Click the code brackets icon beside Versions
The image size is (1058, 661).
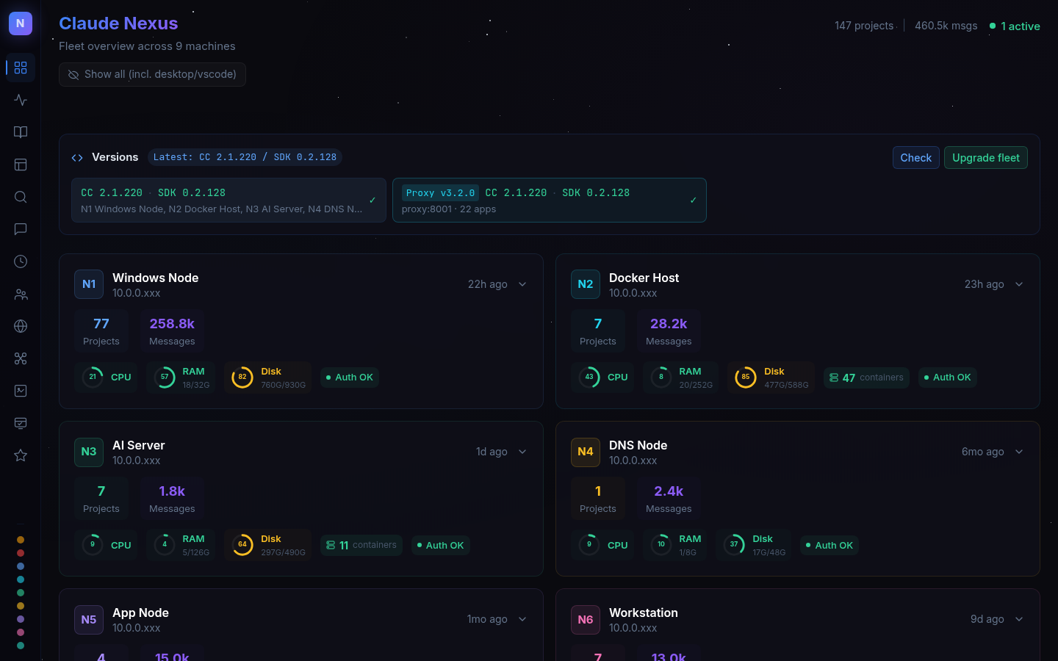77,158
